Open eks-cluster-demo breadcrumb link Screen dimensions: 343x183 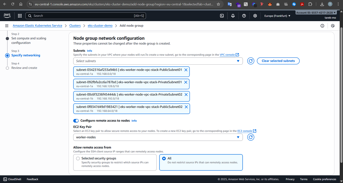pyautogui.click(x=100, y=26)
